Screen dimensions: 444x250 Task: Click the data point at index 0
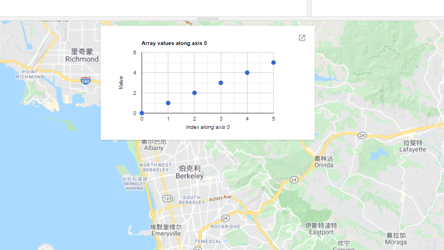pos(142,113)
